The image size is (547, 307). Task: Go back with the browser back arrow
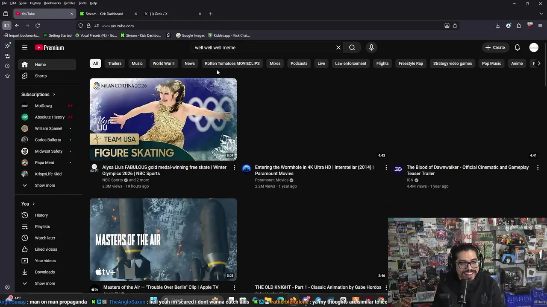(17, 26)
